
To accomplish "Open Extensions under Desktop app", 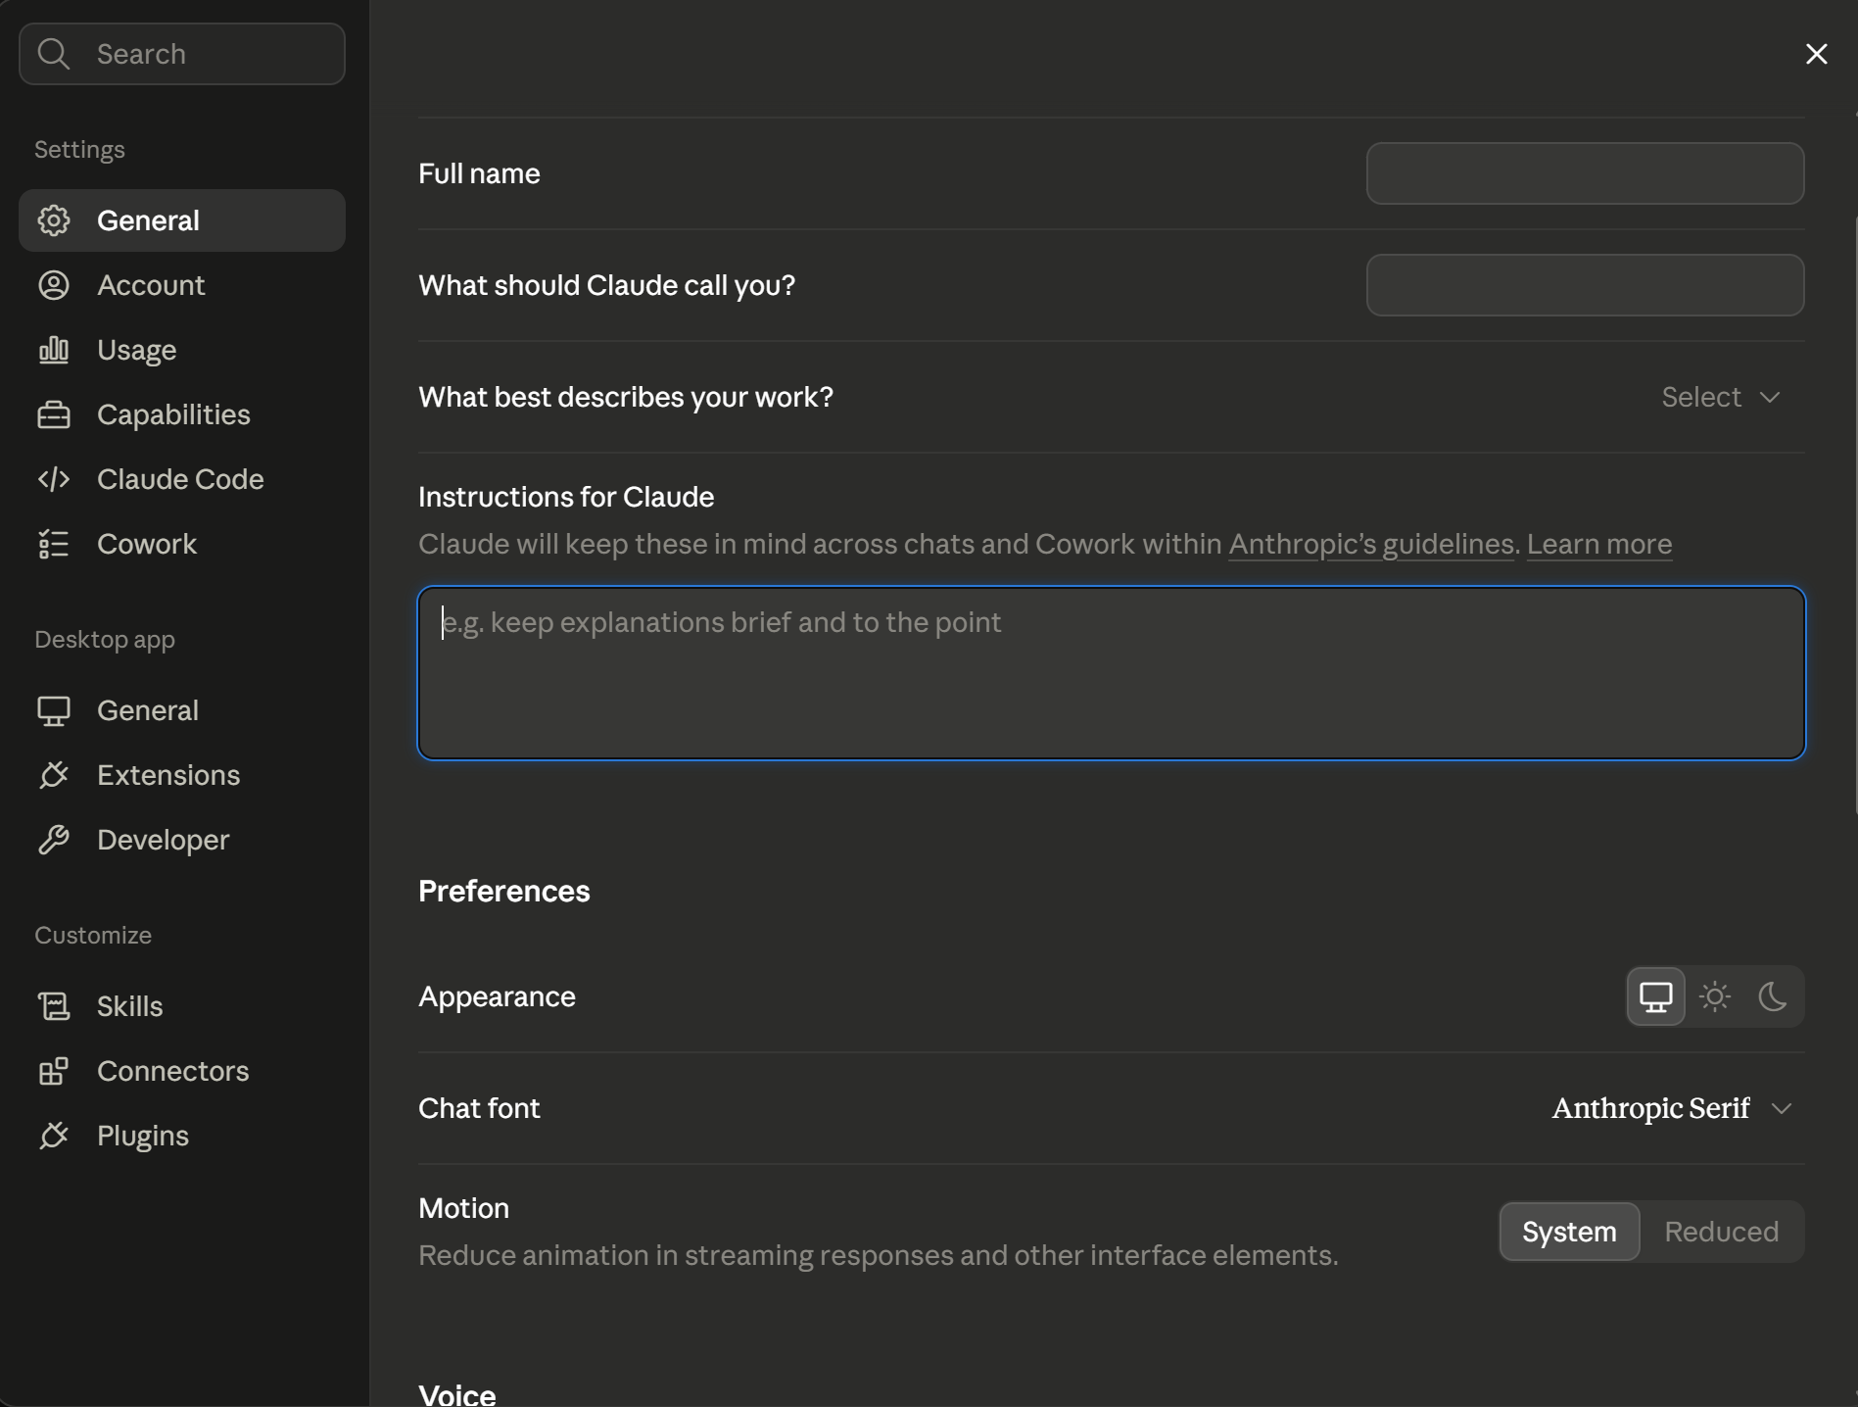I will (182, 775).
